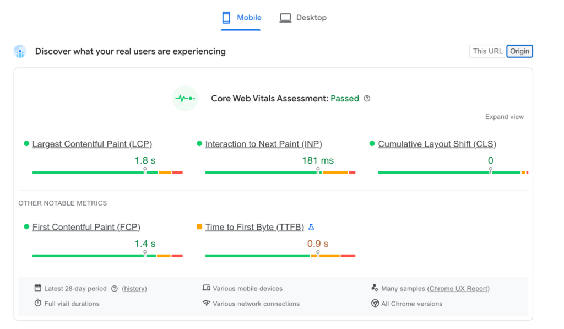Click the OTHER NOTABLE METRICS heading
The image size is (564, 329).
click(x=63, y=203)
